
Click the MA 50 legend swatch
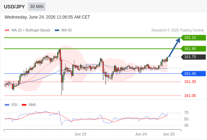coord(57,30)
